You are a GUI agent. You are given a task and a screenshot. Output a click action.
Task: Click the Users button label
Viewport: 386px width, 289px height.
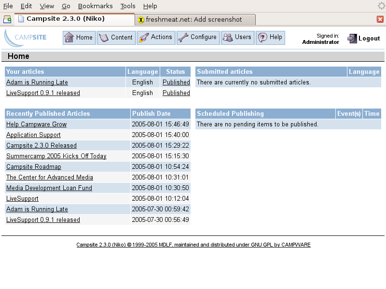(243, 37)
